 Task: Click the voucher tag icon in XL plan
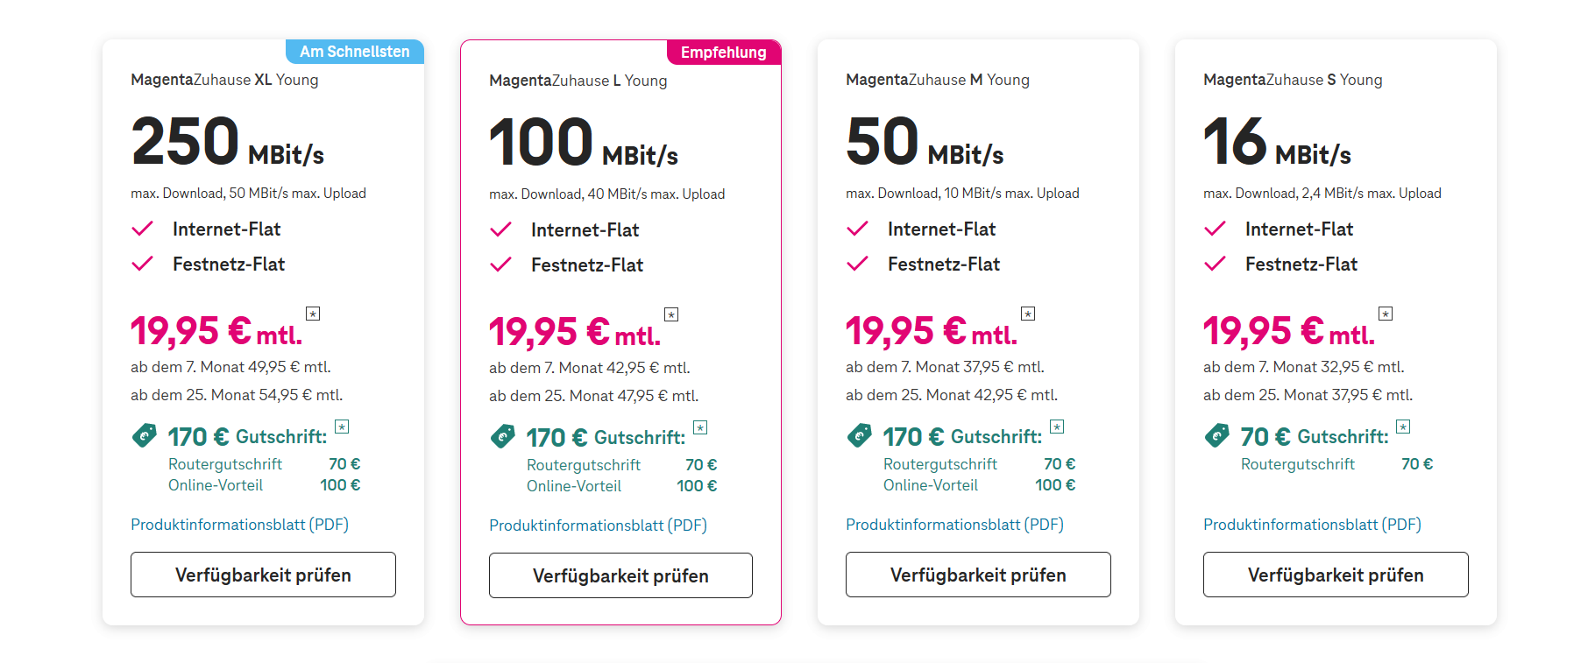pyautogui.click(x=144, y=435)
